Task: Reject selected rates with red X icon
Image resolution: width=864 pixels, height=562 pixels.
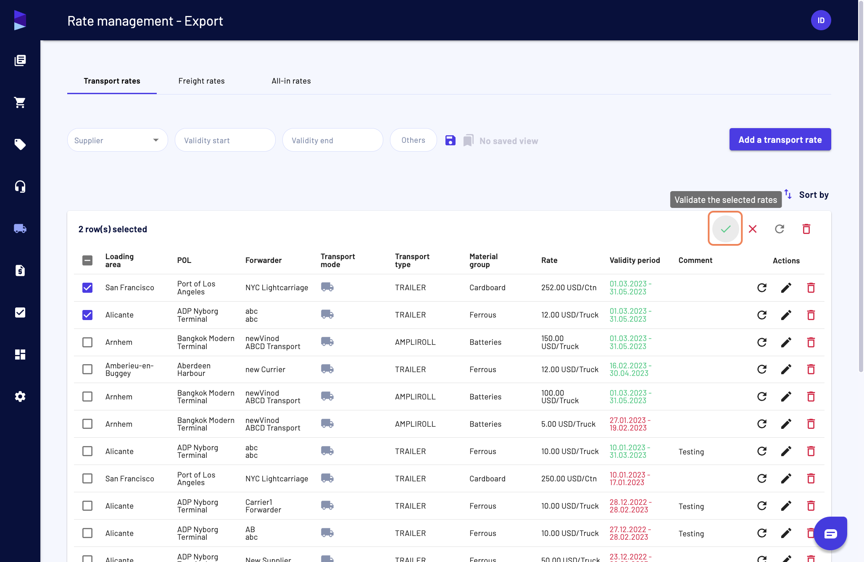Action: [753, 229]
